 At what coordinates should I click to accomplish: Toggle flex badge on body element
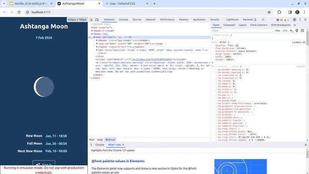pos(105,34)
